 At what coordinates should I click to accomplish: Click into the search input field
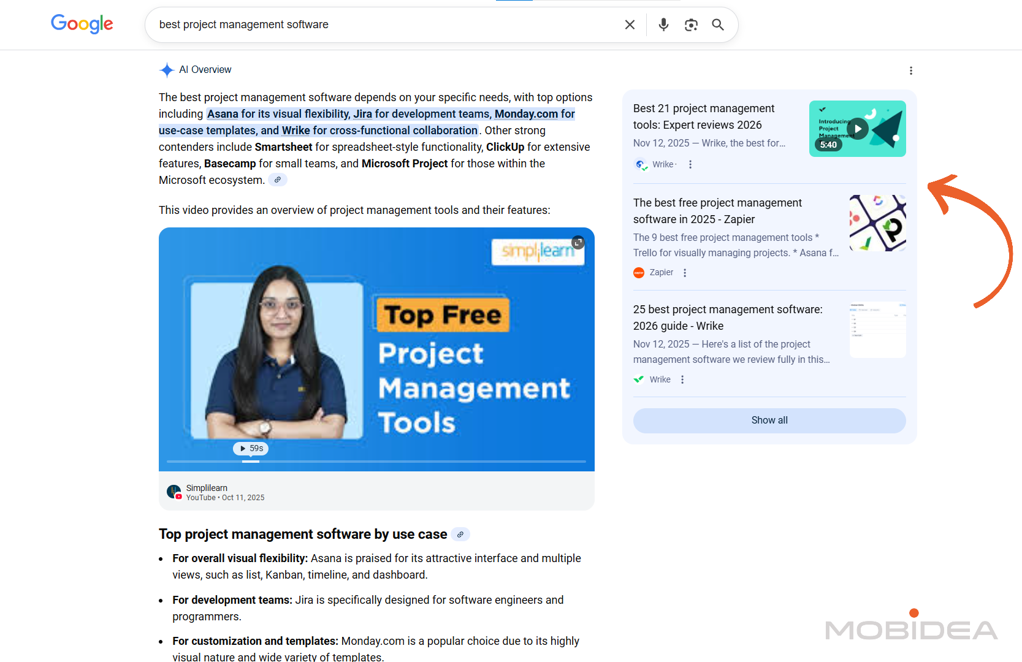coord(380,25)
